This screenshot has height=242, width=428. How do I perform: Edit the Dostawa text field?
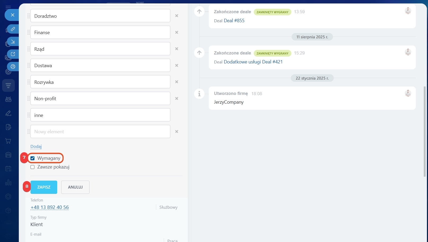(100, 65)
